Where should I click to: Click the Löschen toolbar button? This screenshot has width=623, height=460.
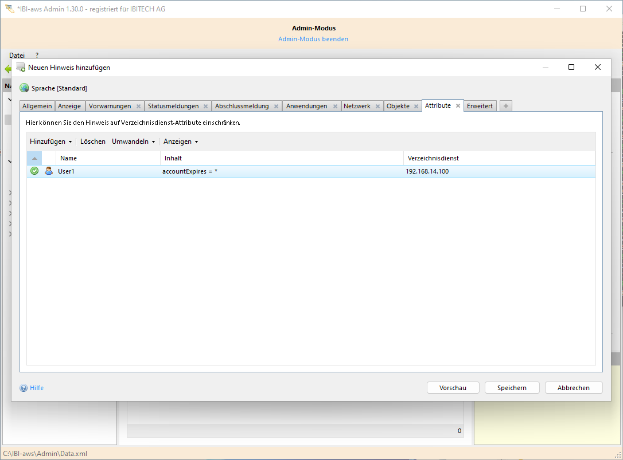click(x=92, y=141)
